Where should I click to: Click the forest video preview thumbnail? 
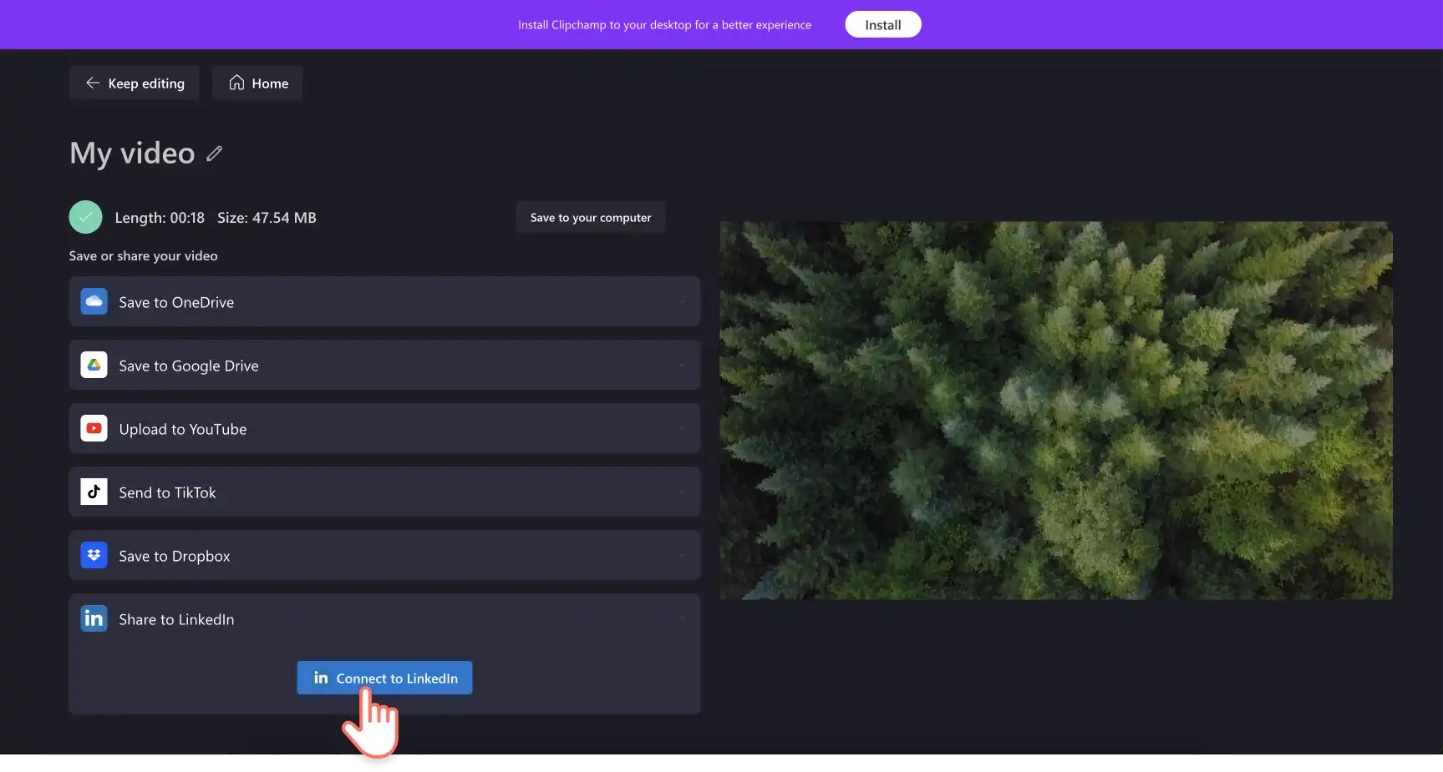pyautogui.click(x=1056, y=410)
